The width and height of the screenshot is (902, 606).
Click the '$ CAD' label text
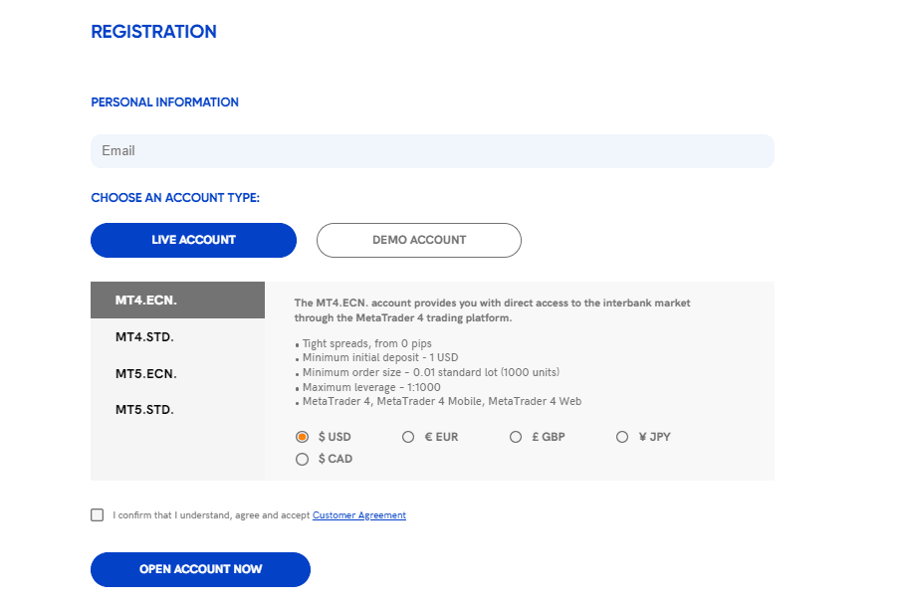[x=336, y=459]
